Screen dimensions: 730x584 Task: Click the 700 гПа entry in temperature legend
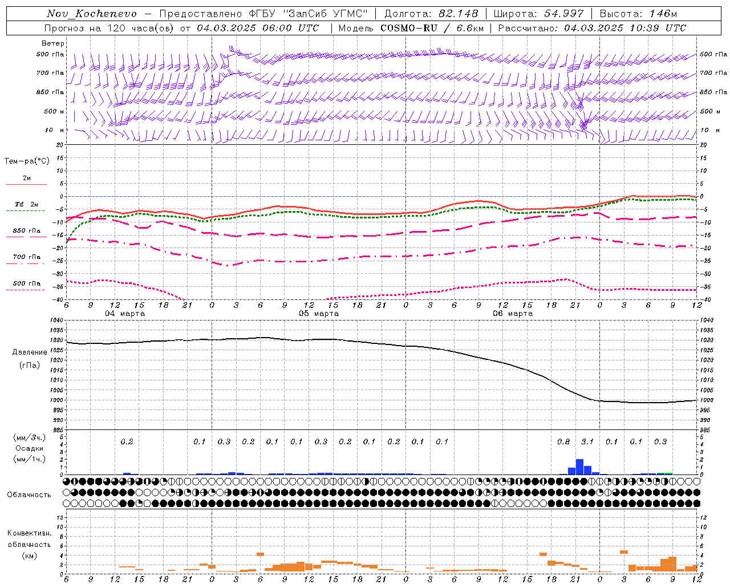[x=27, y=257]
